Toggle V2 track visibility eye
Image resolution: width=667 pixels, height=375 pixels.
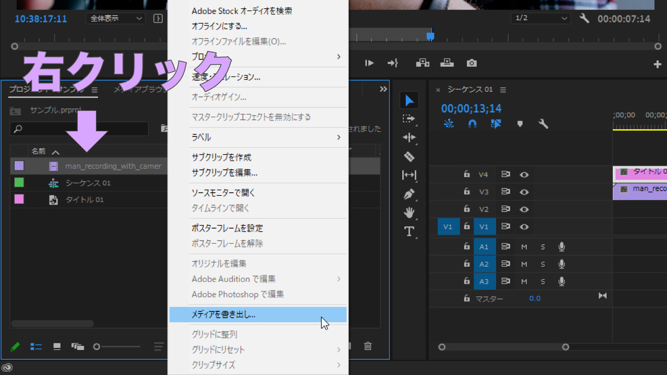point(524,209)
